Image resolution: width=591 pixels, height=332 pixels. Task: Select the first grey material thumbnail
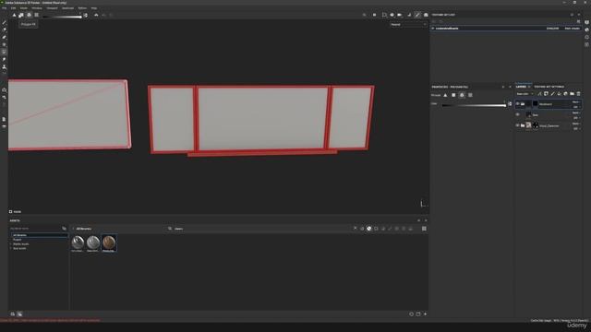tap(78, 243)
